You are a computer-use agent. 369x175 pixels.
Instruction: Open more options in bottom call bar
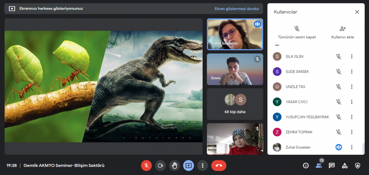point(202,165)
